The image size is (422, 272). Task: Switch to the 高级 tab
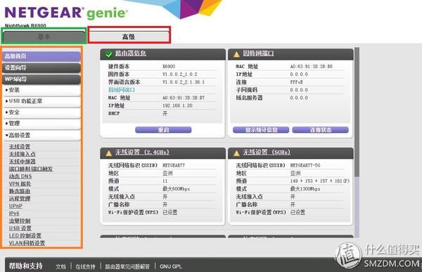129,37
